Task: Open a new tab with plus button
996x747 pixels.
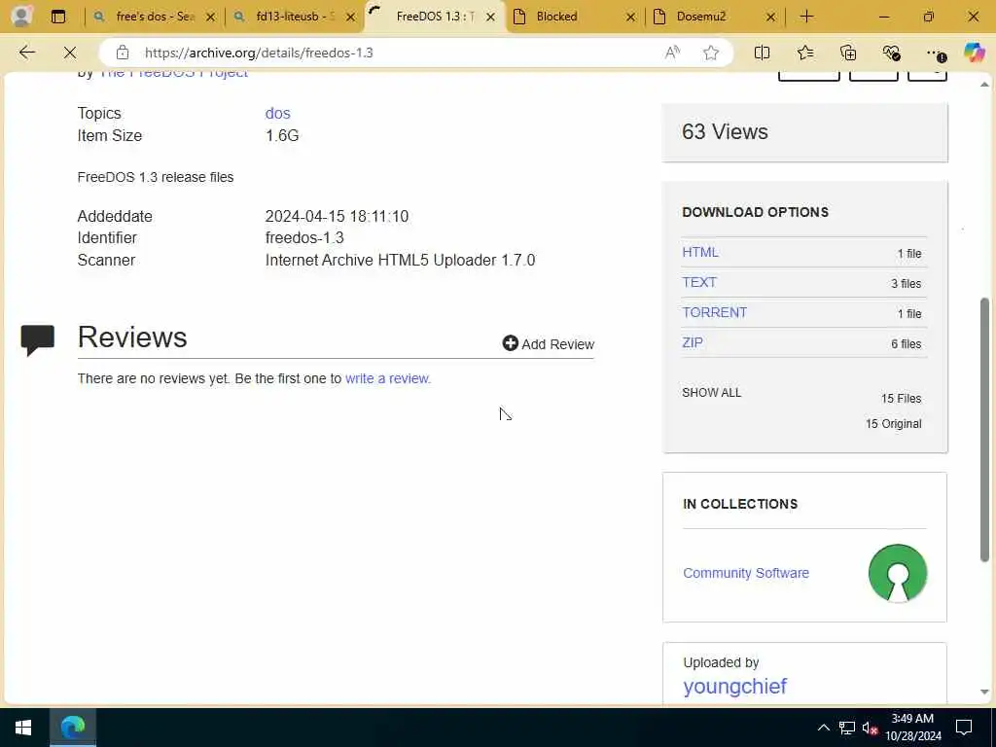Action: (806, 17)
